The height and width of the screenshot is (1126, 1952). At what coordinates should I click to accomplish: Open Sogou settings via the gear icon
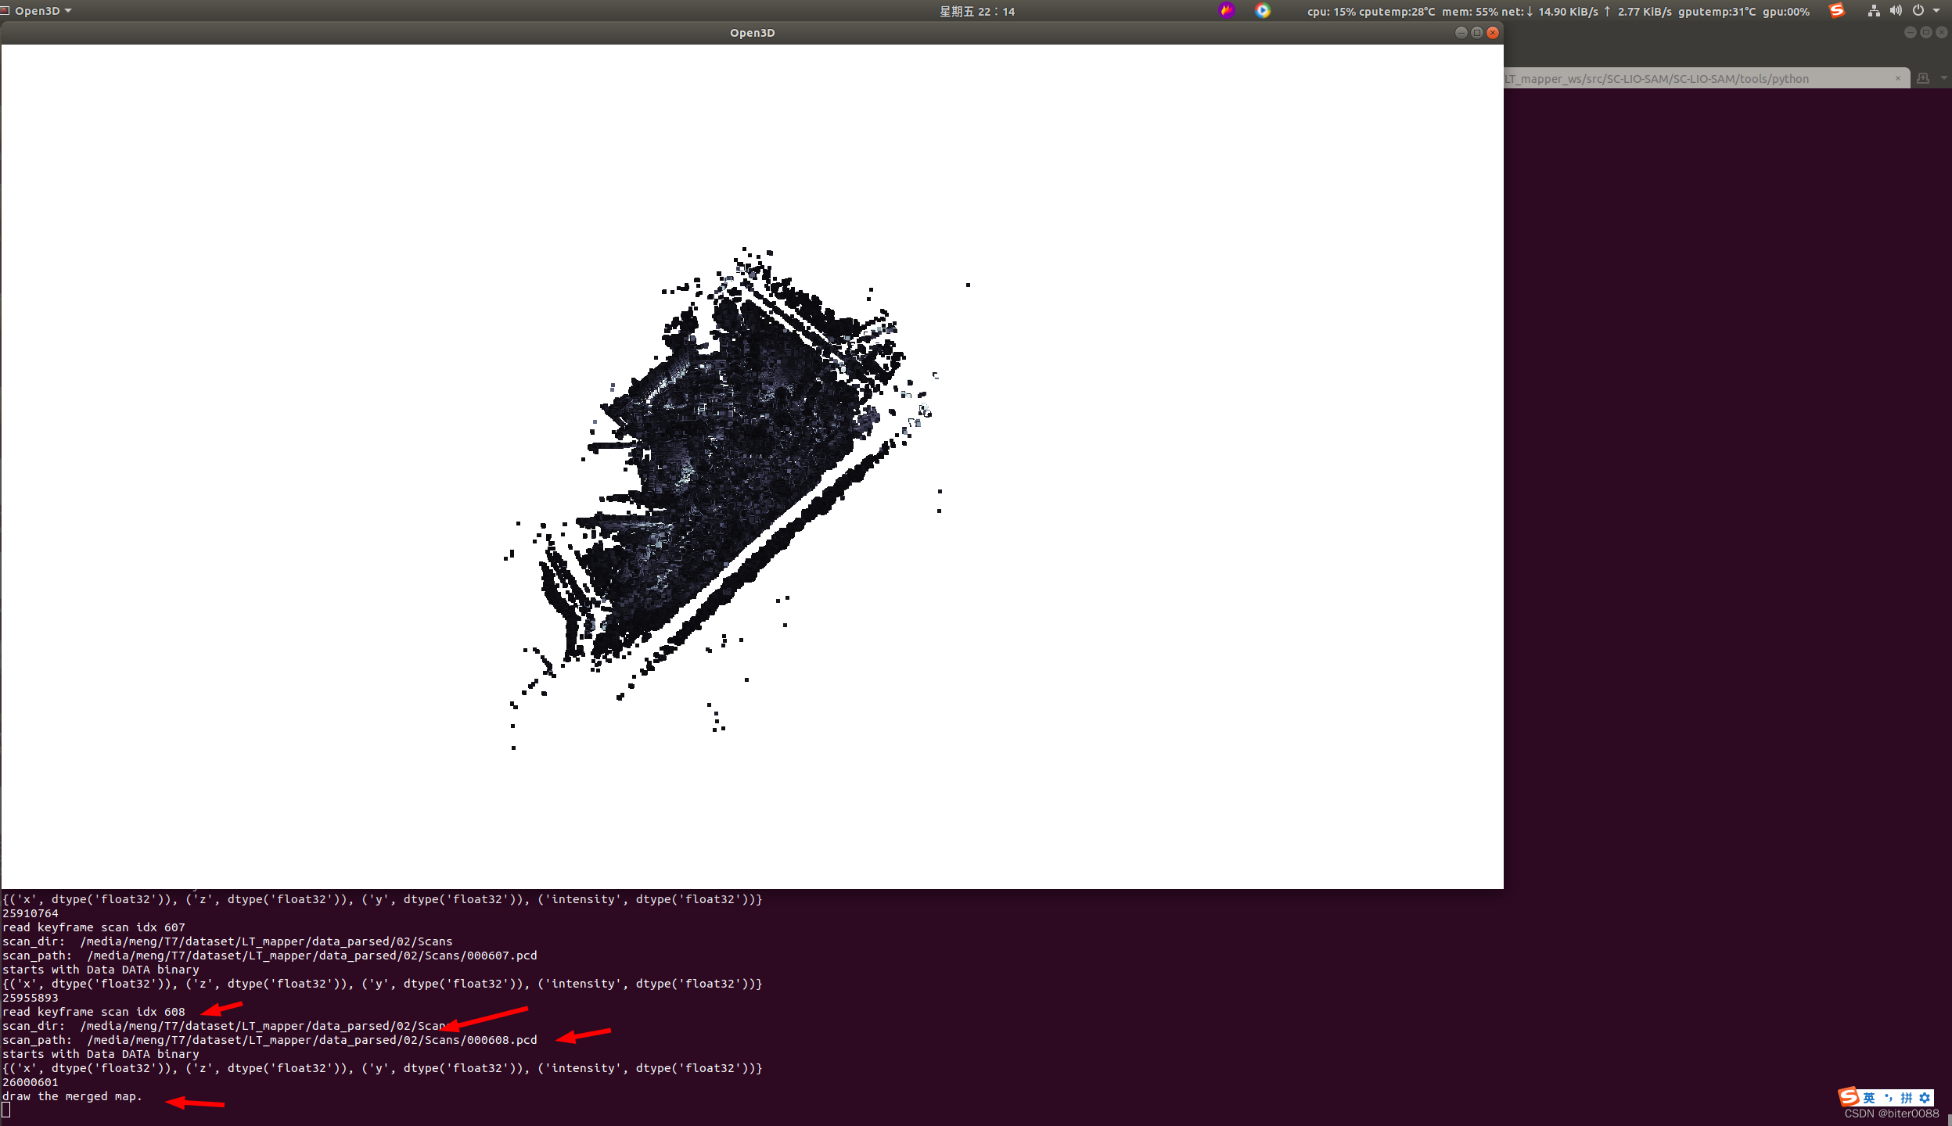[1925, 1098]
